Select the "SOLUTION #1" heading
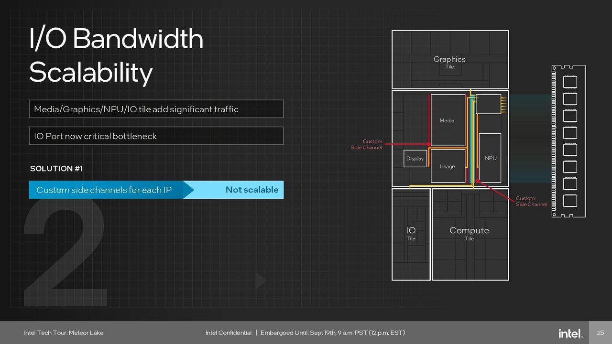Image resolution: width=612 pixels, height=344 pixels. pyautogui.click(x=56, y=169)
